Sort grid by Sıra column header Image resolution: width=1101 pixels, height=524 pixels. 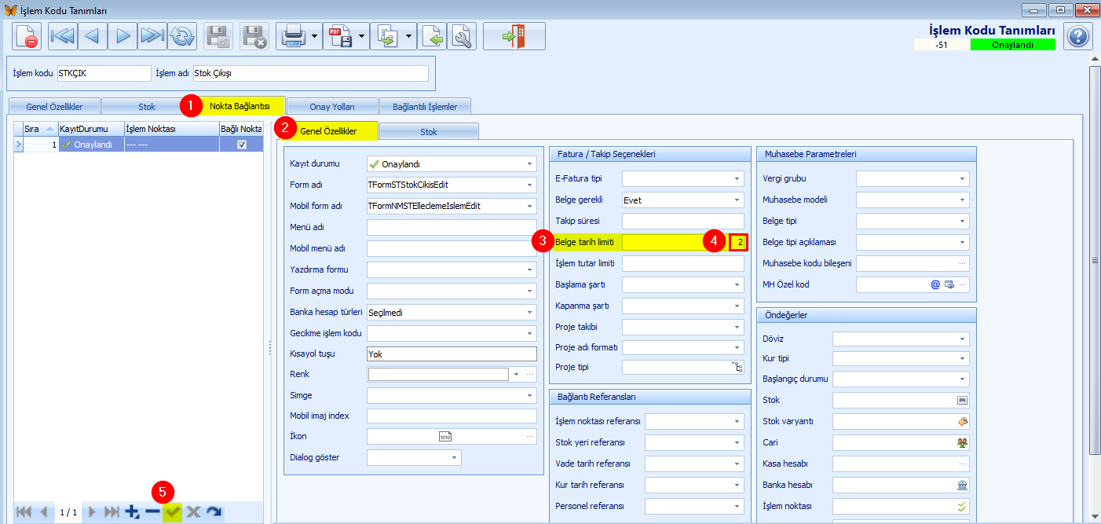click(x=40, y=128)
